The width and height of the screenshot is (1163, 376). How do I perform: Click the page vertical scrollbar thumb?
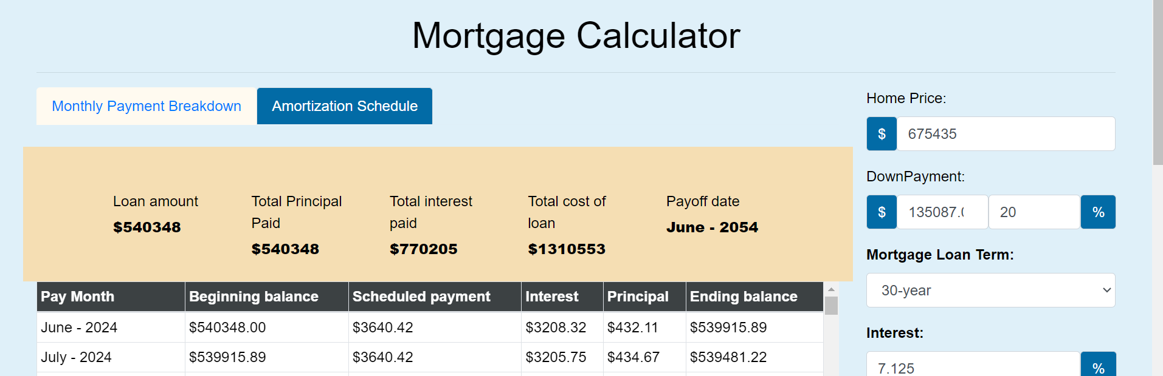(1158, 82)
